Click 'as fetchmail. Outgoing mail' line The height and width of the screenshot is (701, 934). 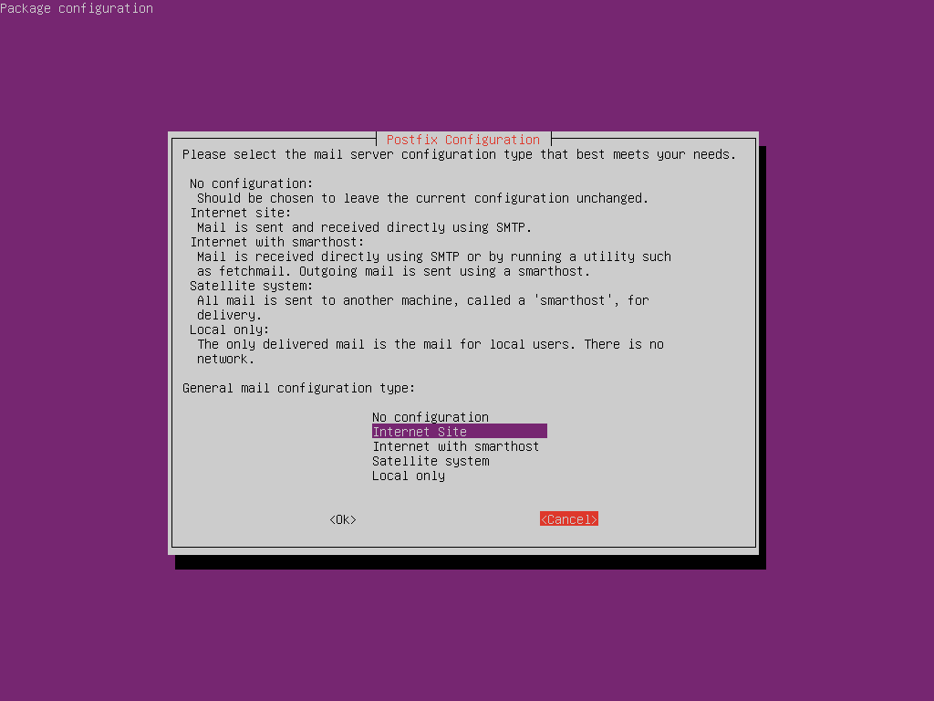click(x=393, y=271)
